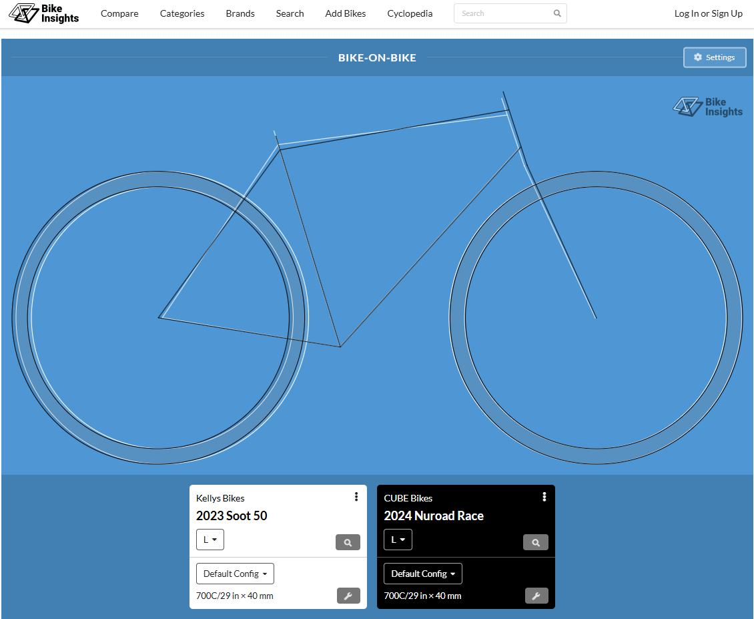Go to the Cyclopedia page
The width and height of the screenshot is (754, 619).
[x=410, y=13]
